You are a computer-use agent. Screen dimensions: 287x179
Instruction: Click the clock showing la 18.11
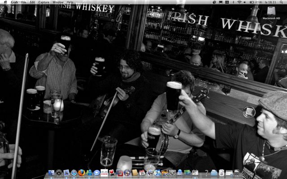pyautogui.click(x=271, y=2)
